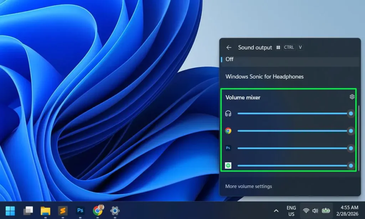This screenshot has height=219, width=365.
Task: Click the speaker icon in the system tray
Action: point(316,210)
